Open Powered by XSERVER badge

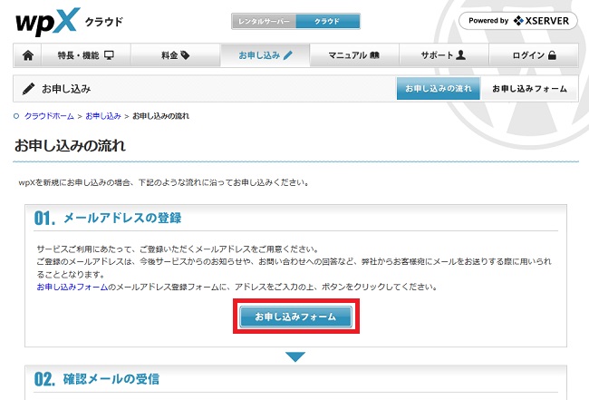[x=518, y=21]
